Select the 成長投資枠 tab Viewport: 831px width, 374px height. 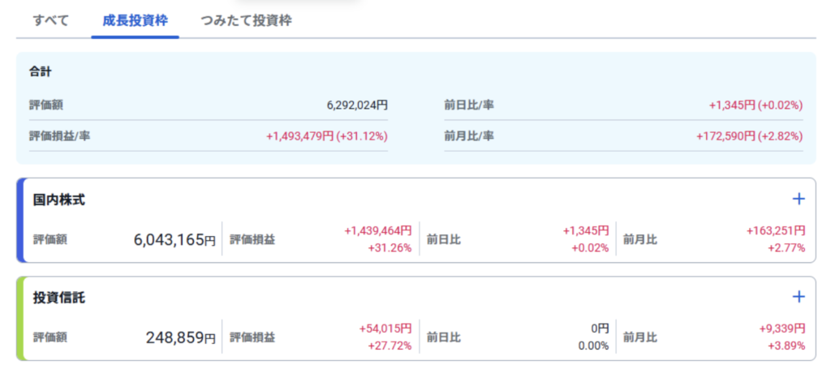tap(135, 21)
